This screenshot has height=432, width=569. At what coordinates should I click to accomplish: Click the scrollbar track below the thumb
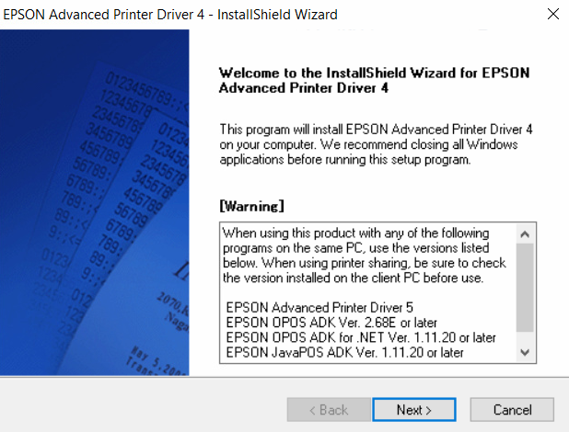coord(525,337)
